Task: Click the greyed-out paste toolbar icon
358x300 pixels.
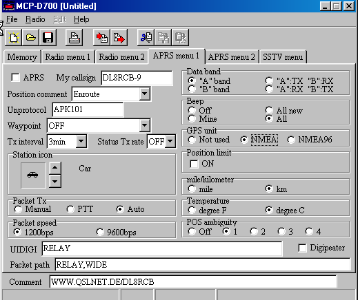Action: pos(181,37)
